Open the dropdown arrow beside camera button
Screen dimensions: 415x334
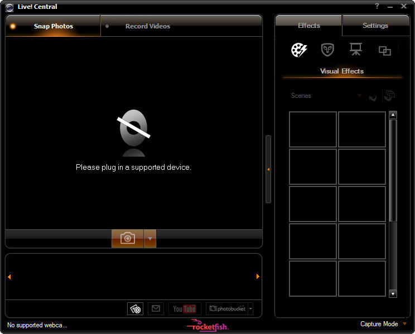150,238
